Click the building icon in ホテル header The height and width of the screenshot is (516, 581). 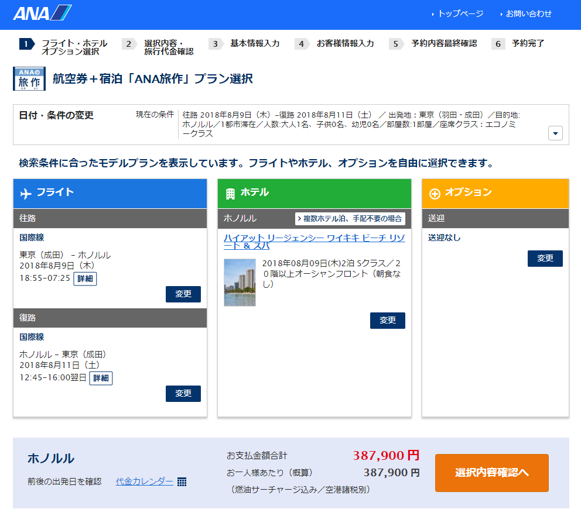(230, 193)
